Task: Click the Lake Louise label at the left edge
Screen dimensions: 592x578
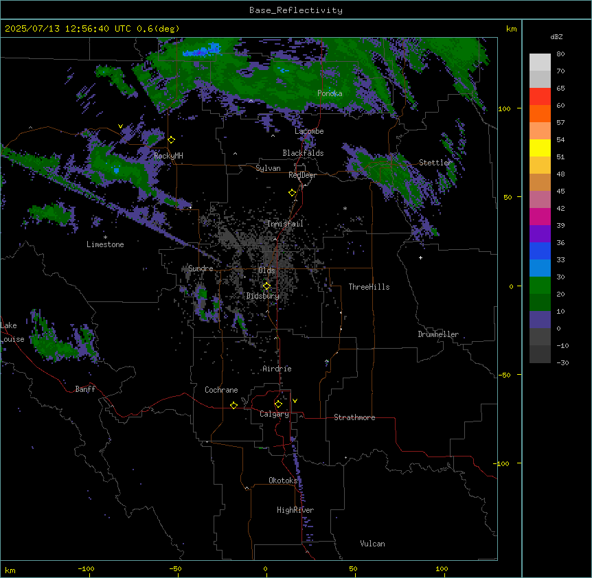Action: (x=11, y=332)
